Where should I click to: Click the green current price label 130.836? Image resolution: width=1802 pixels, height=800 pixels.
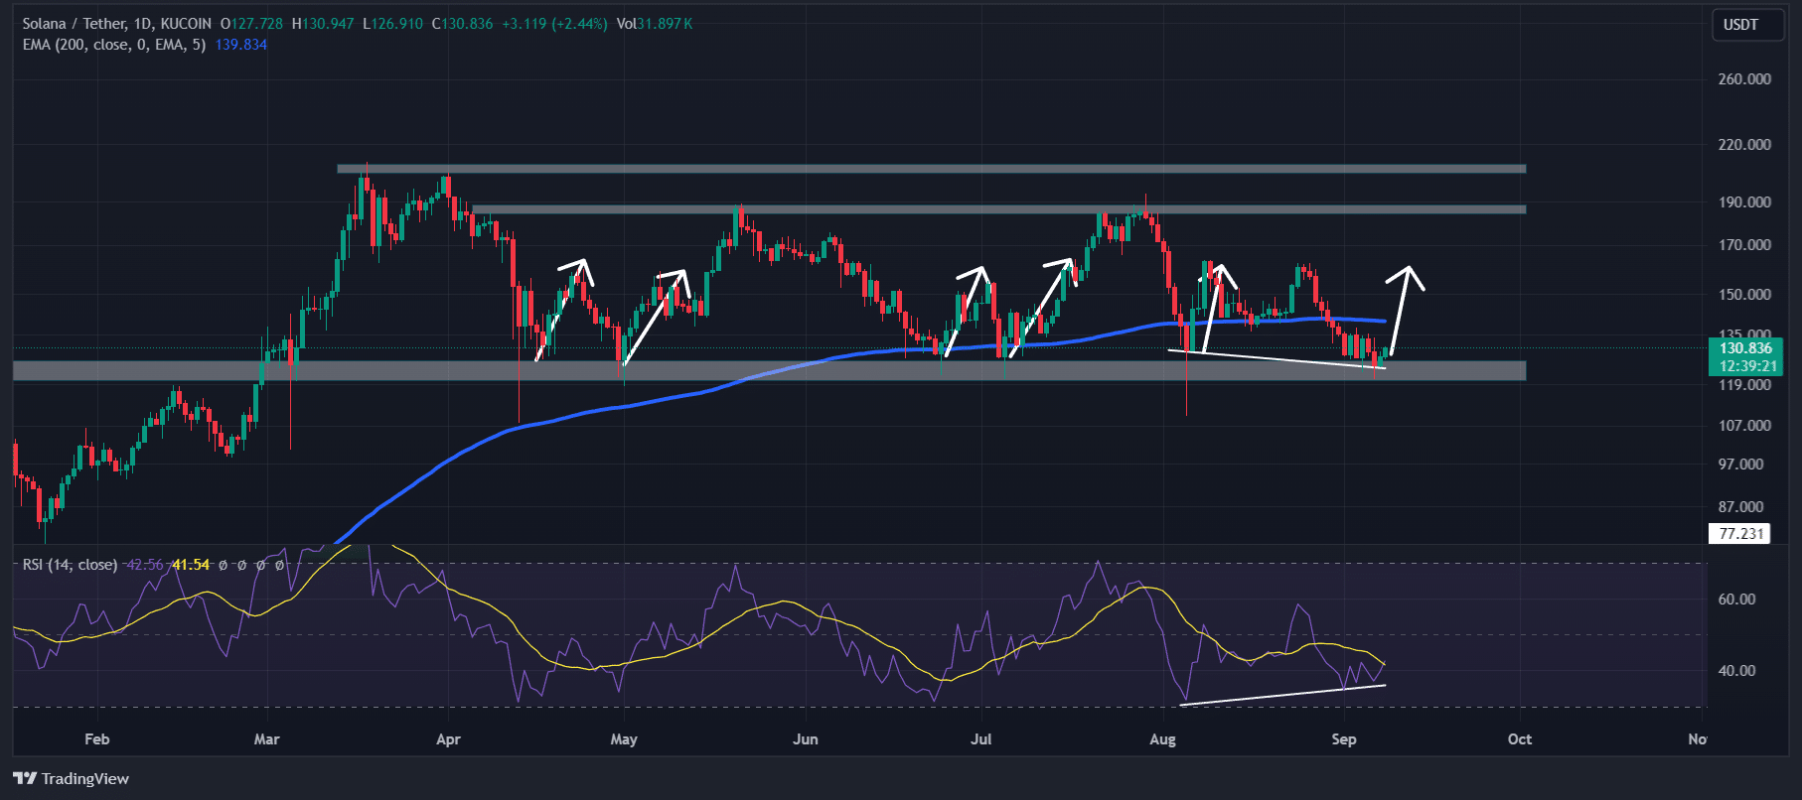coord(1745,348)
